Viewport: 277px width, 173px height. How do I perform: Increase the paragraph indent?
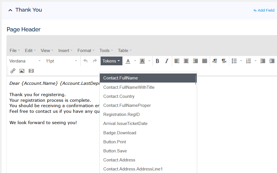(x=272, y=61)
